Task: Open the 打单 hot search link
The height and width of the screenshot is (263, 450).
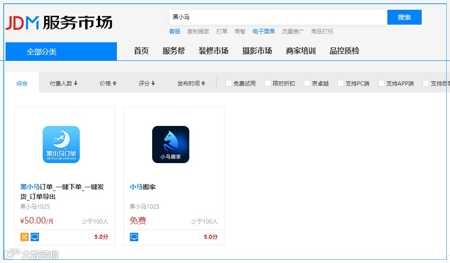Action: 222,31
